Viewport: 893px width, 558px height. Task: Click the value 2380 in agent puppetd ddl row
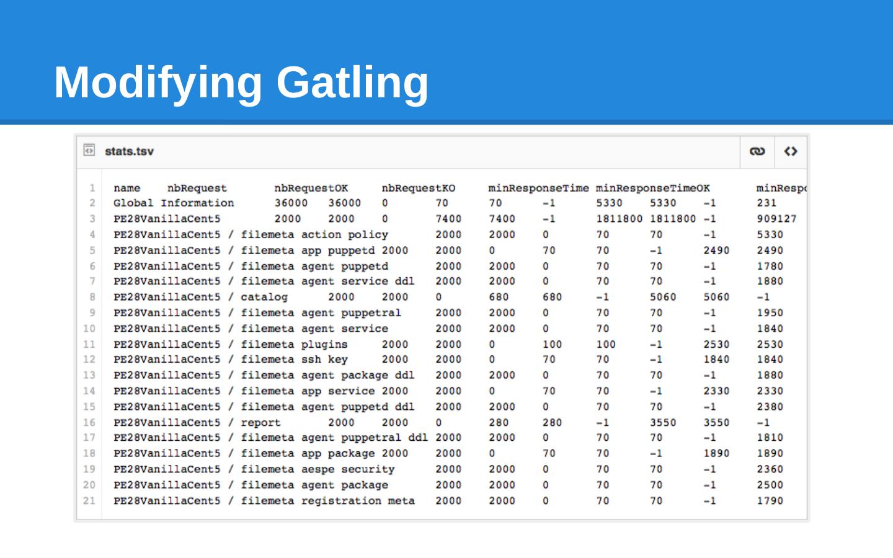click(770, 407)
